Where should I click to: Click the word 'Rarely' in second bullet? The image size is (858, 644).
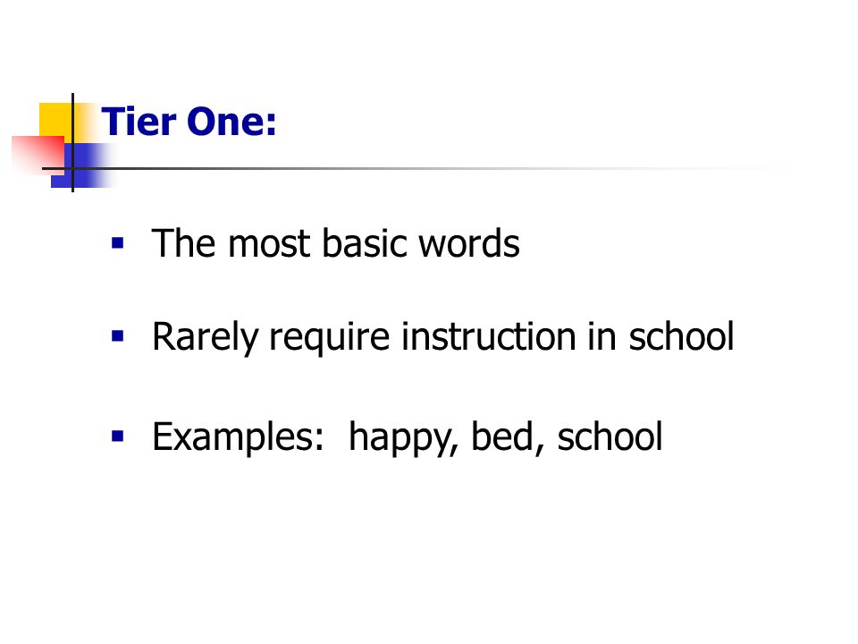coord(206,338)
